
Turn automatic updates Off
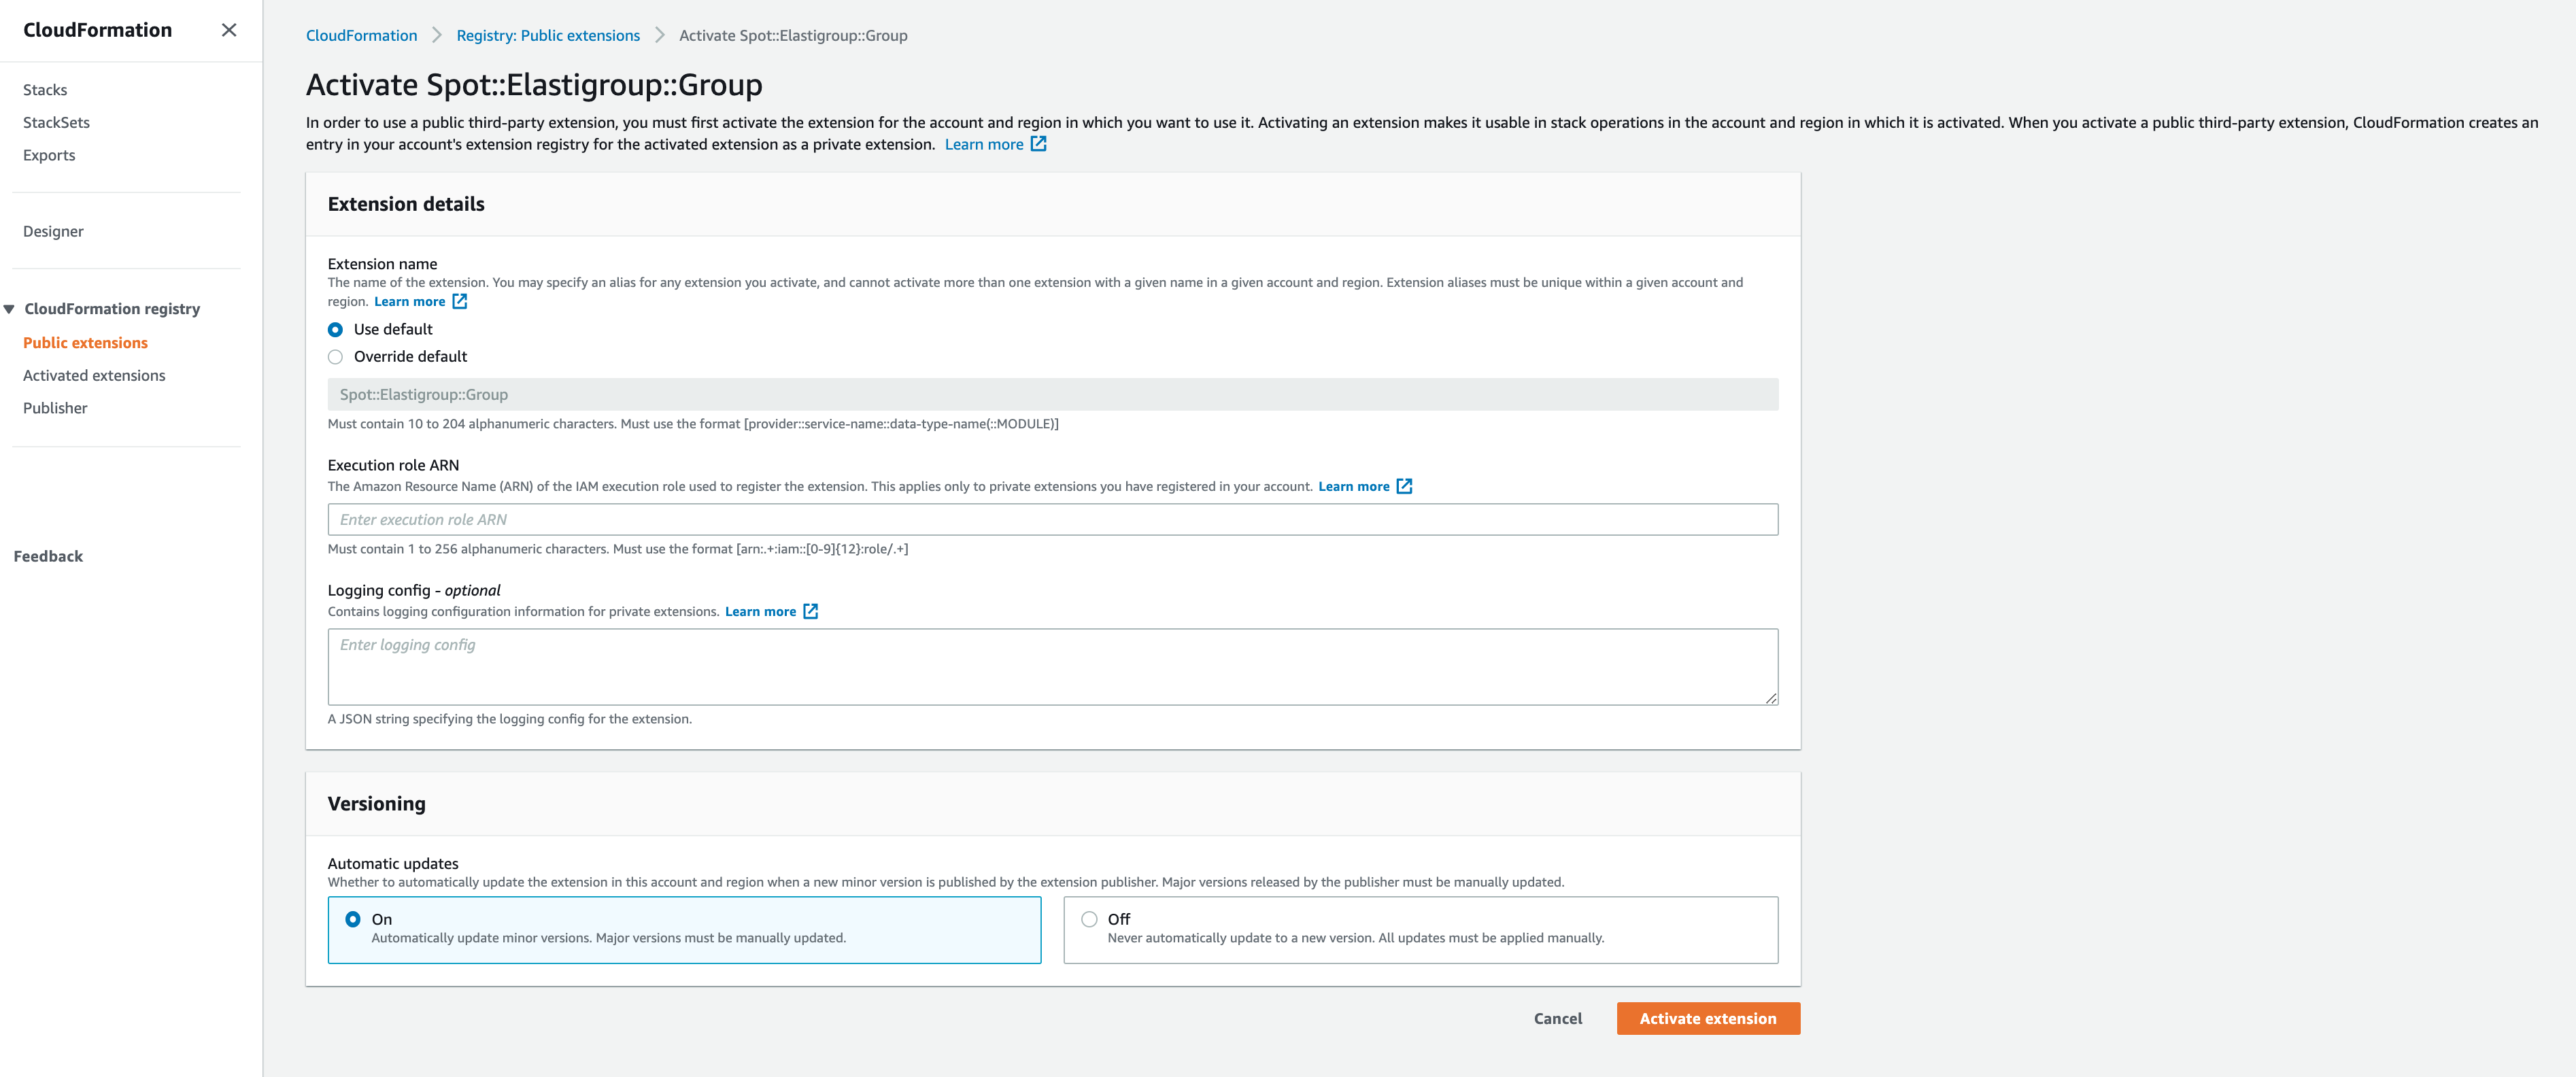pos(1089,919)
